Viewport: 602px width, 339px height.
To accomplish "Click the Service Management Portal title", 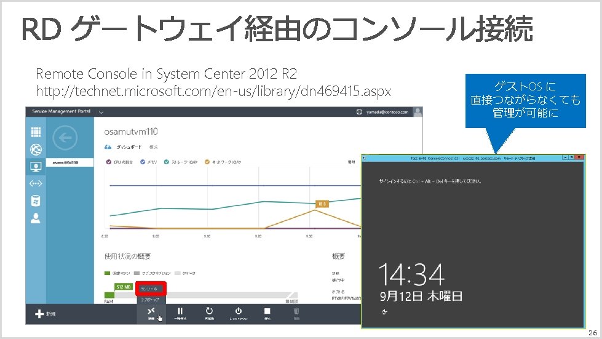I will [x=61, y=111].
